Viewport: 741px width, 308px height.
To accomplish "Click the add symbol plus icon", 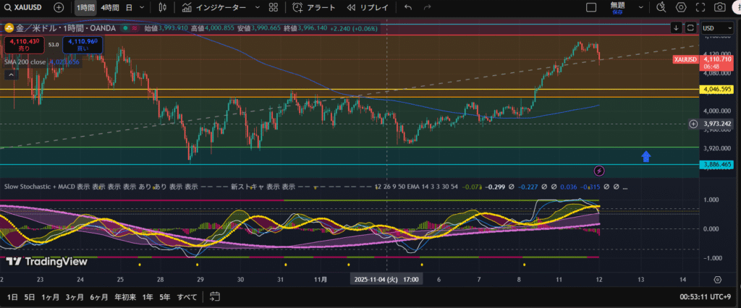I will 59,8.
